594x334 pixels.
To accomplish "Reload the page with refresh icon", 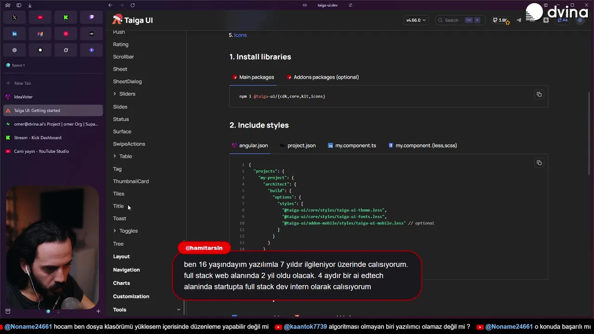I will 133,5.
